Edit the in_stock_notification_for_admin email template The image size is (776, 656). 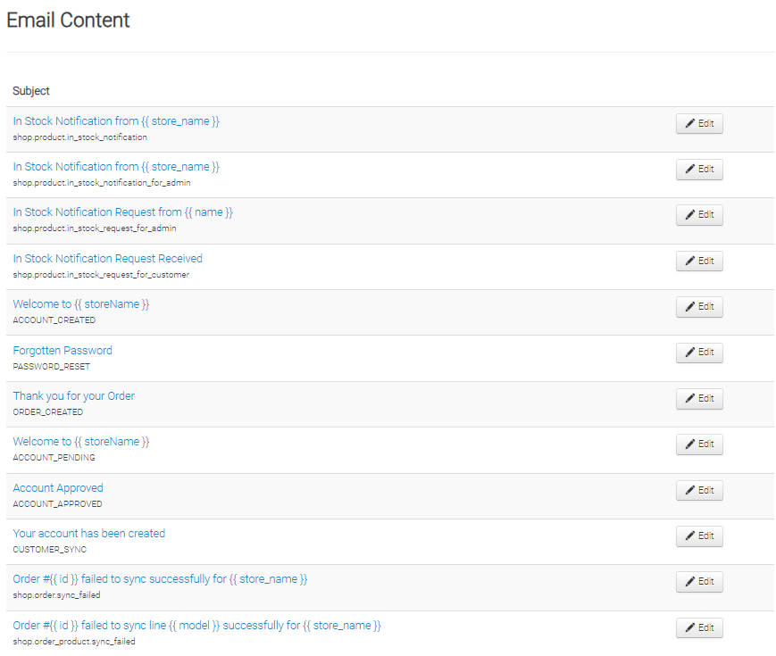(699, 170)
